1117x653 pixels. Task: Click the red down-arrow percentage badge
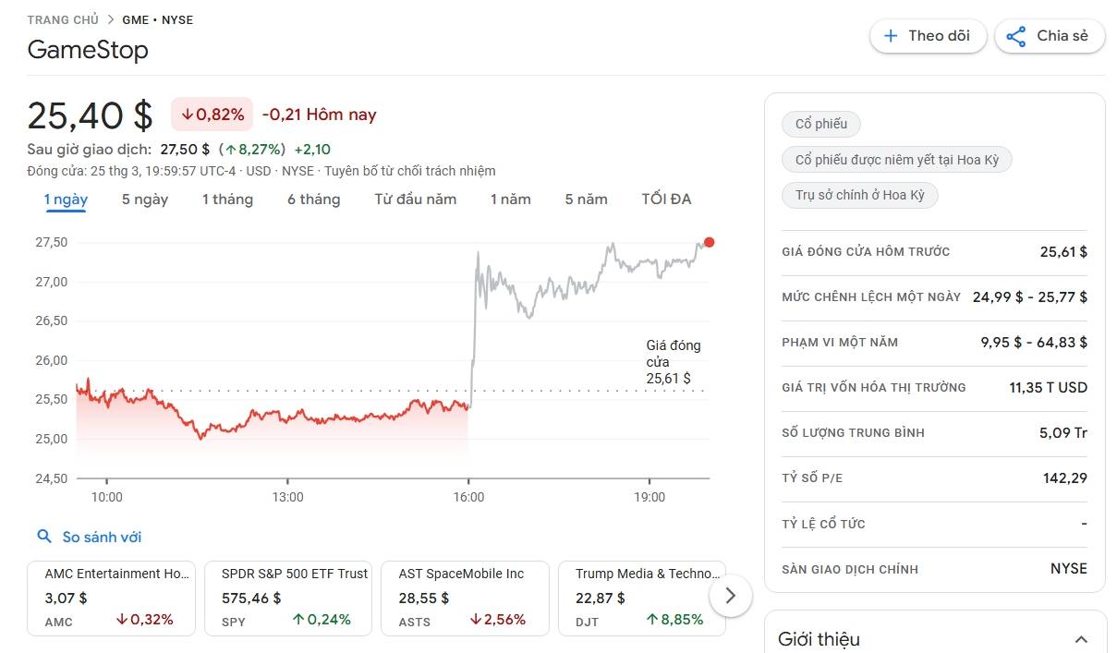[212, 115]
